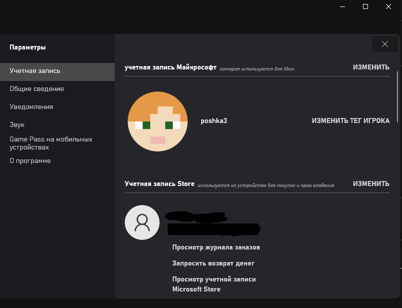The height and width of the screenshot is (308, 402).
Task: Click the settings panel vertical scrollbar
Action: coord(397,95)
